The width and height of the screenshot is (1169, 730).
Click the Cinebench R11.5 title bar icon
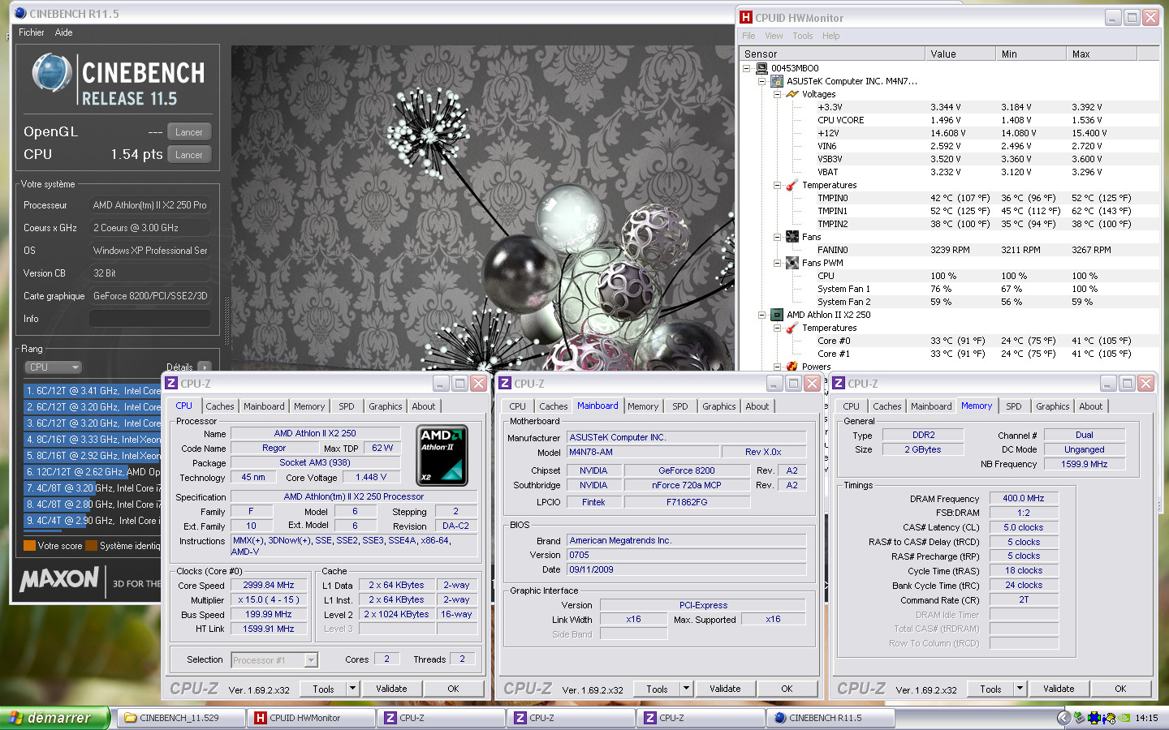20,14
